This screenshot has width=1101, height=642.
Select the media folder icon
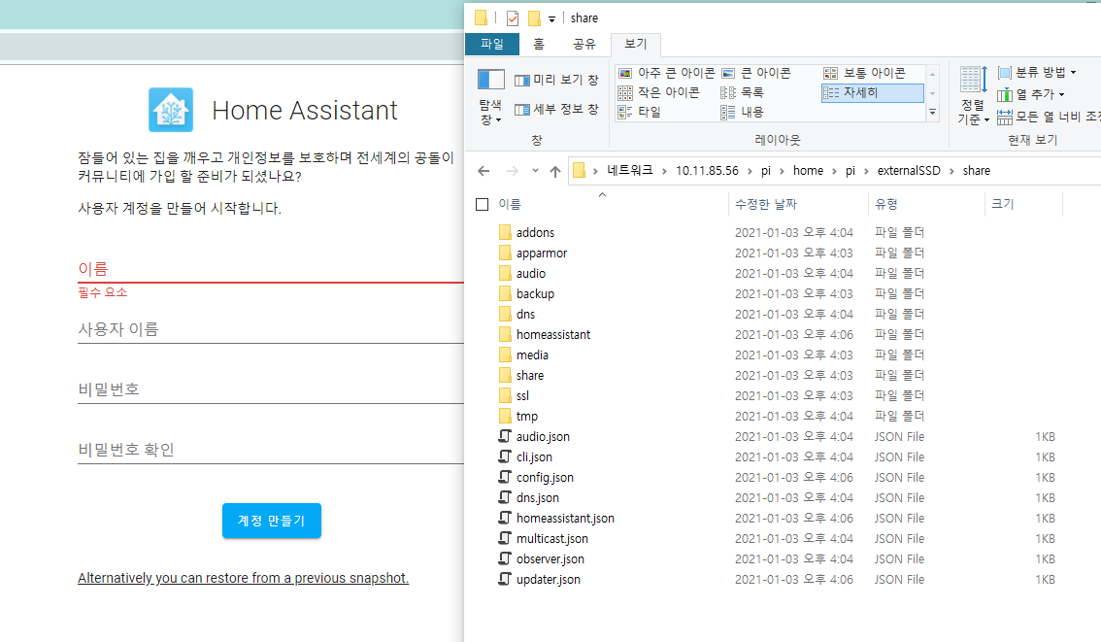pyautogui.click(x=505, y=355)
